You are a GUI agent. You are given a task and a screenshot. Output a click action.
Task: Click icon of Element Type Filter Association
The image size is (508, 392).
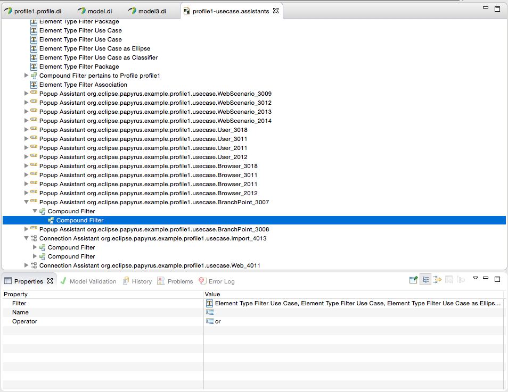(34, 85)
